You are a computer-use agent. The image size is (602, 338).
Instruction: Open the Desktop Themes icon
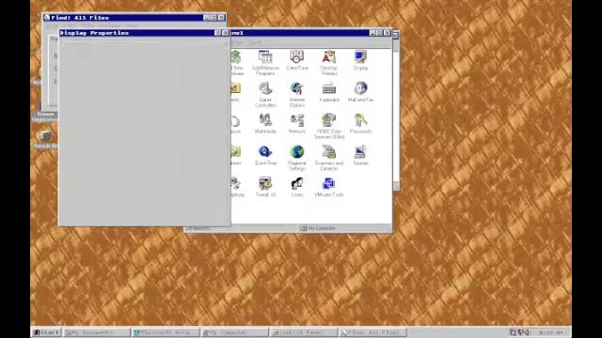point(328,63)
